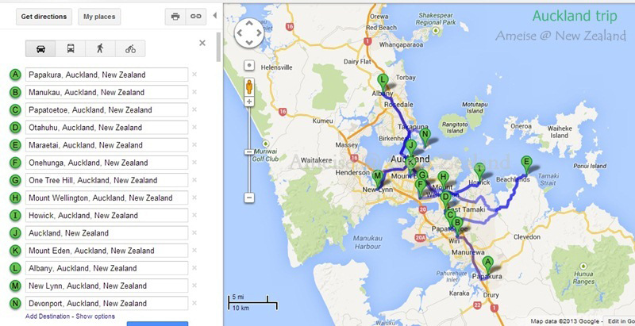Click the Mount Wellington destination field

[106, 198]
